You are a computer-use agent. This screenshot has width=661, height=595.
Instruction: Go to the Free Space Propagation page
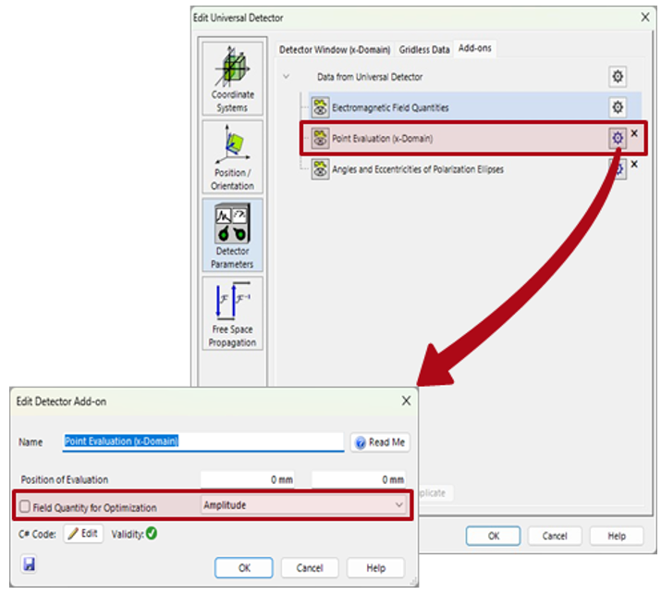232,313
